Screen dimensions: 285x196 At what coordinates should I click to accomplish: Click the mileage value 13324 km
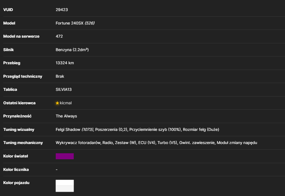(x=65, y=63)
